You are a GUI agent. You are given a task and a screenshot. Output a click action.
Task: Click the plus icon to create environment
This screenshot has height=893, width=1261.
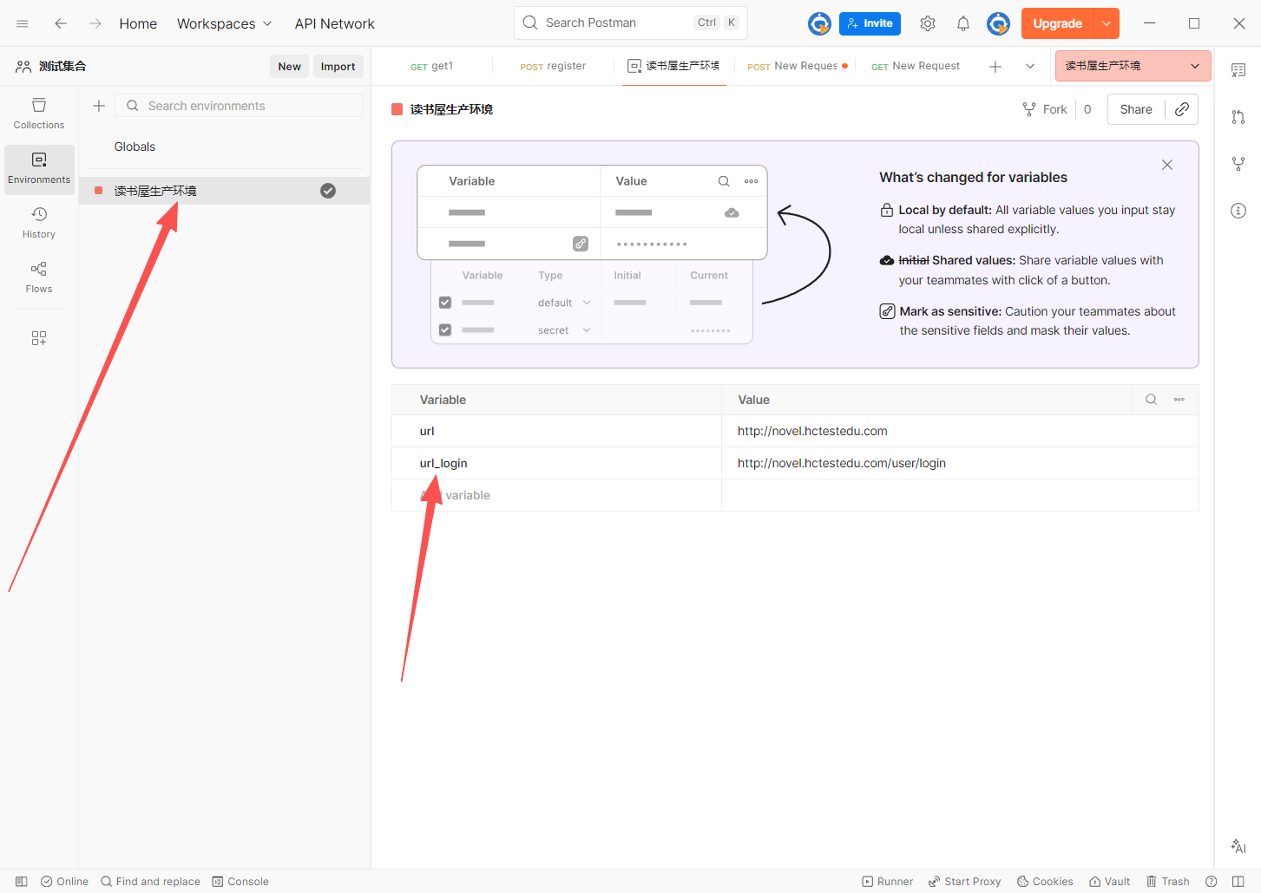(x=99, y=106)
